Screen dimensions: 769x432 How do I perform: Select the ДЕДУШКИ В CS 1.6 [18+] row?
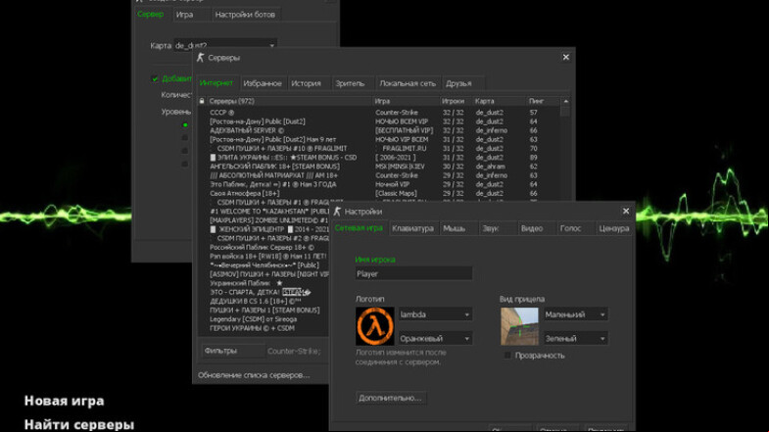coord(264,301)
